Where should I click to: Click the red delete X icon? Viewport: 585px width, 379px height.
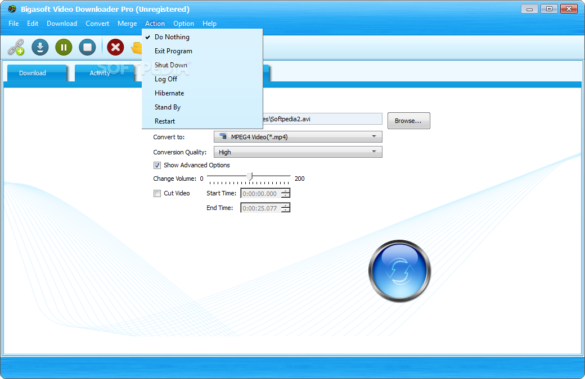[x=116, y=47]
